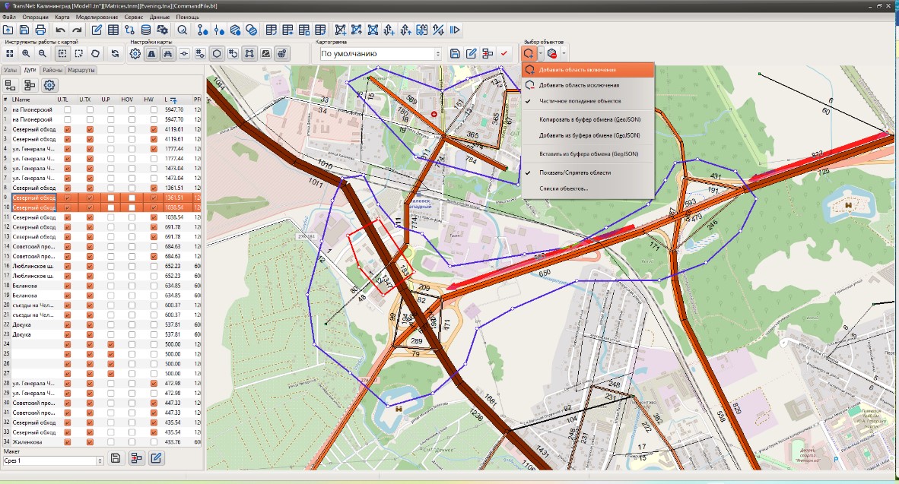Open the arcs table settings gear icon

click(50, 85)
